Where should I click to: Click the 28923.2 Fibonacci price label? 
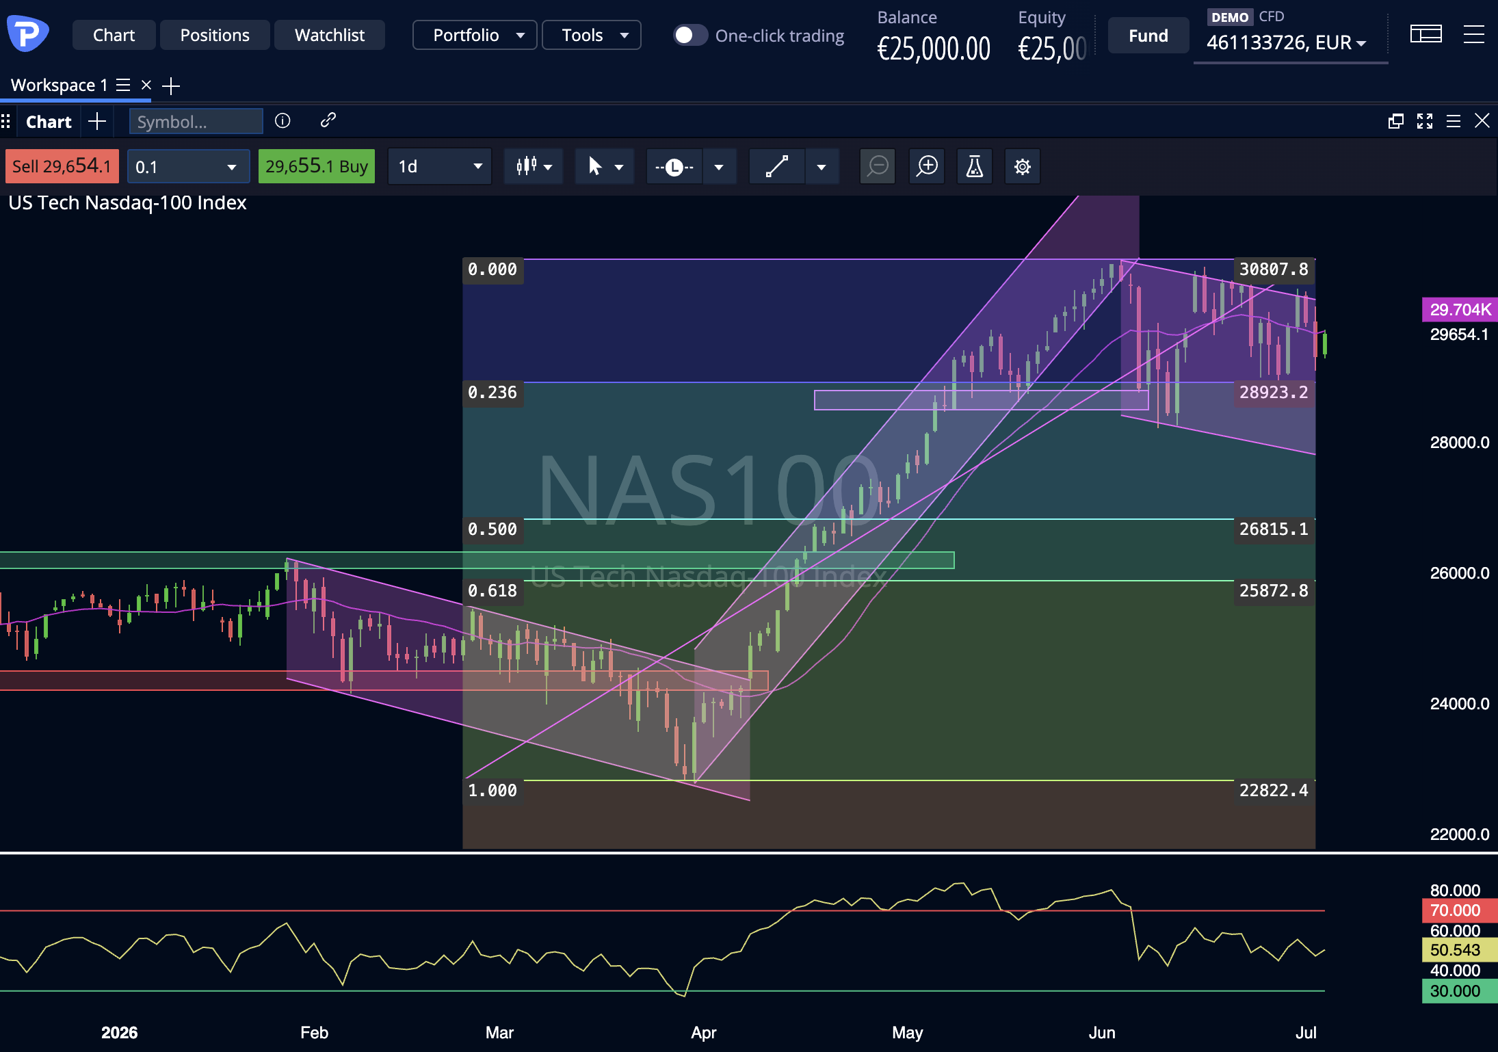coord(1274,392)
